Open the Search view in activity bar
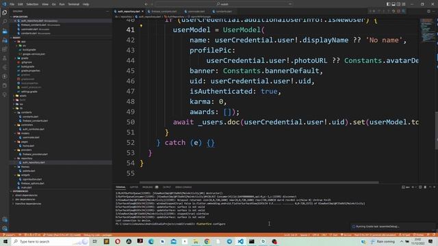 point(5,21)
